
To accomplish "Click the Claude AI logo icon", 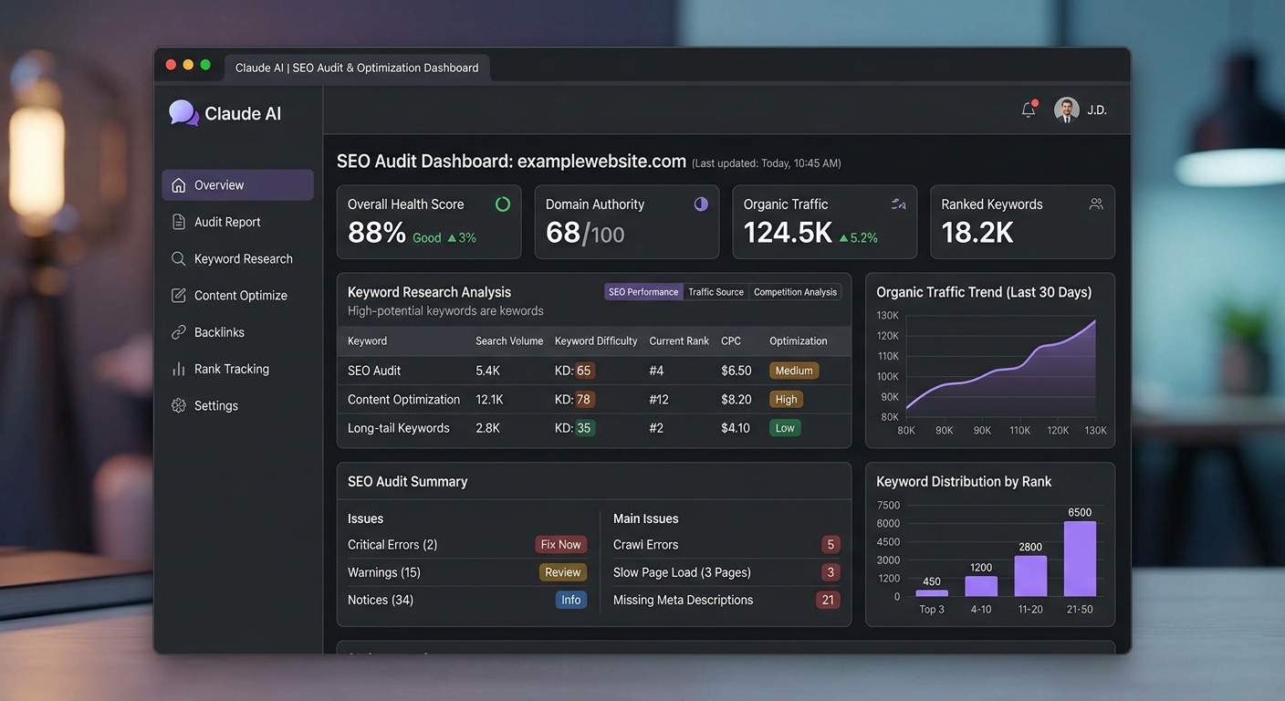I will (x=183, y=113).
